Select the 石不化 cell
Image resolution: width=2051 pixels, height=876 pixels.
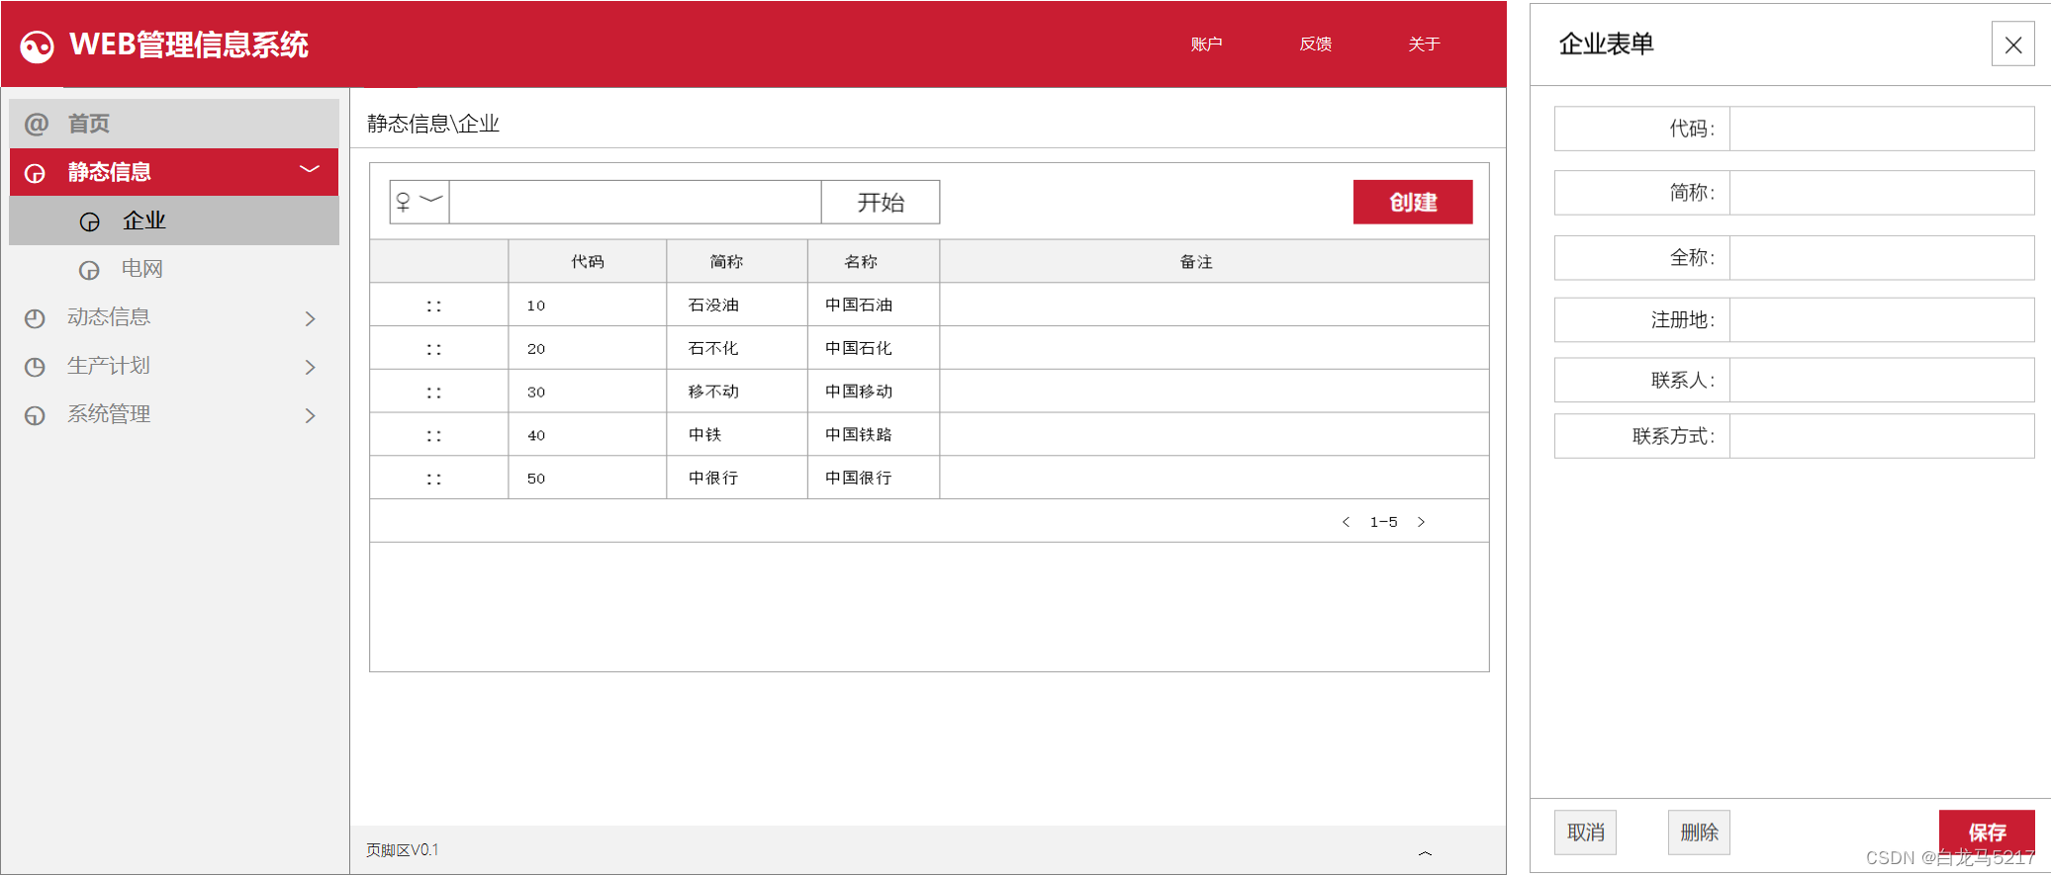[x=737, y=349]
